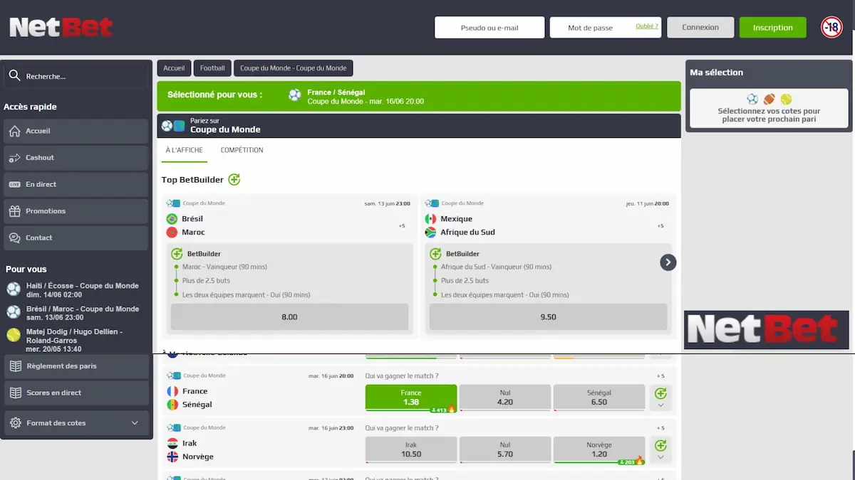Click the Format des cotes gear icon
This screenshot has width=855, height=480.
[15, 423]
